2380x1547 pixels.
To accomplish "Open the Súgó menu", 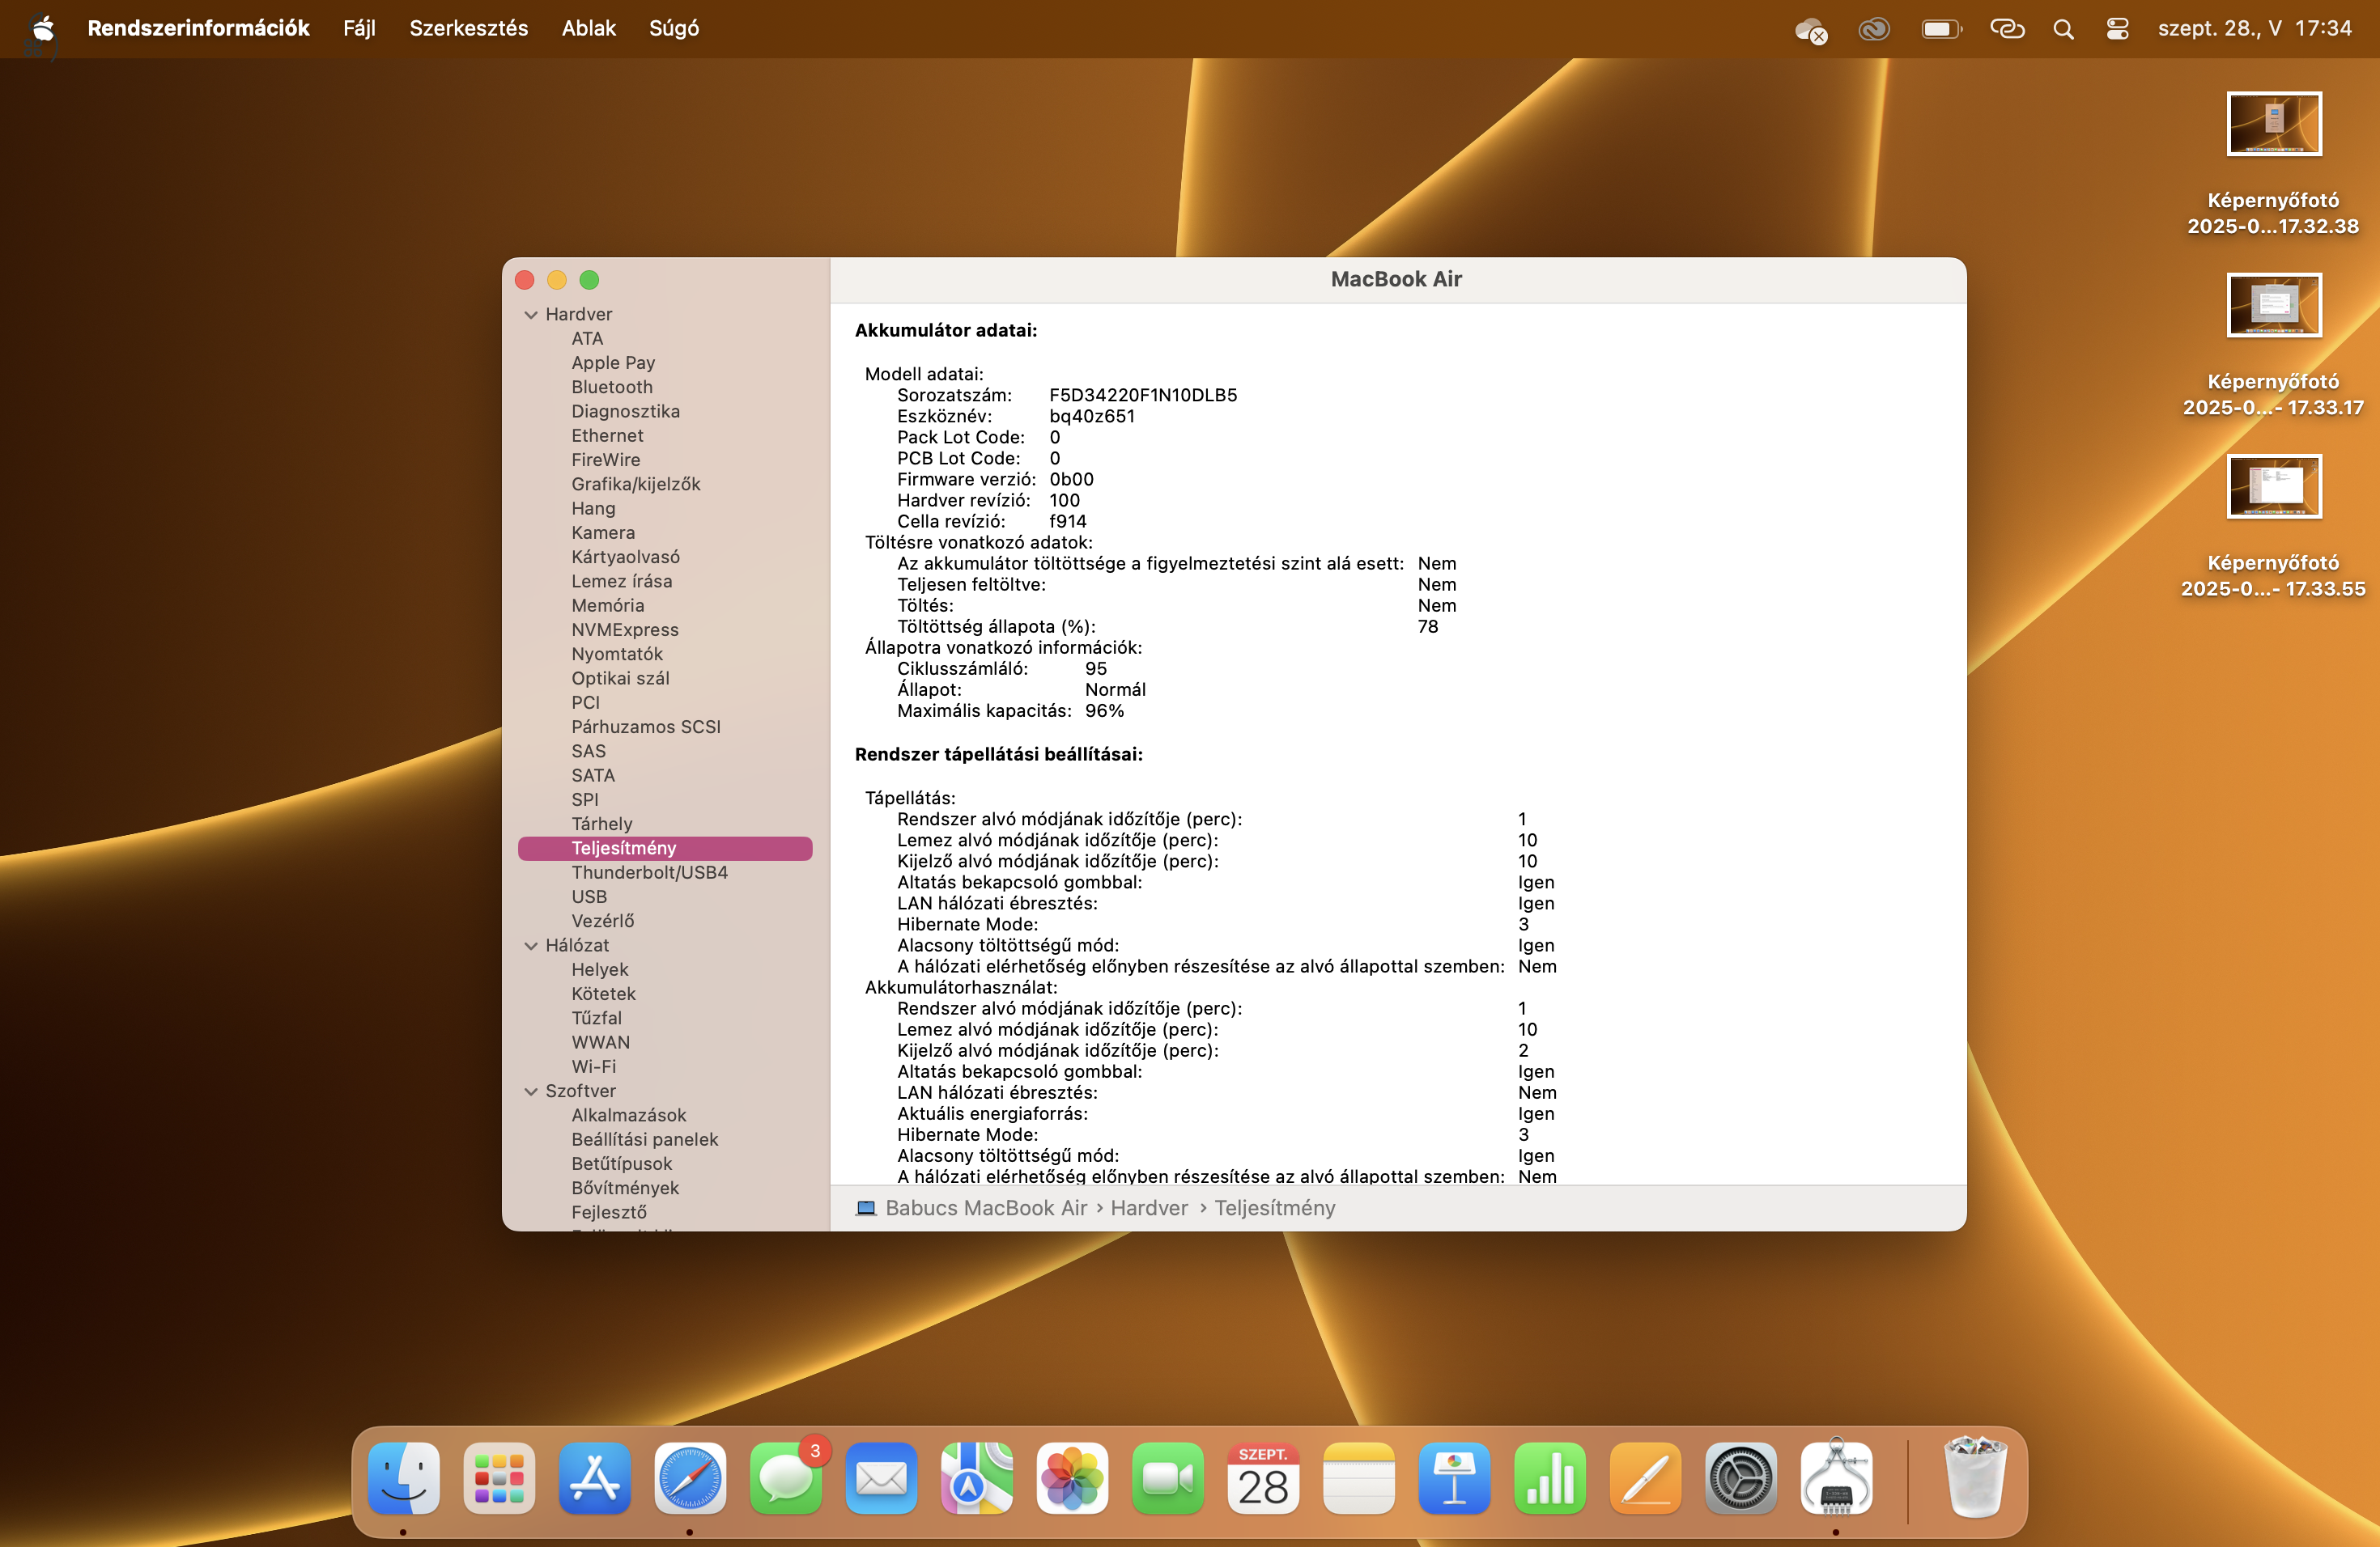I will point(674,28).
